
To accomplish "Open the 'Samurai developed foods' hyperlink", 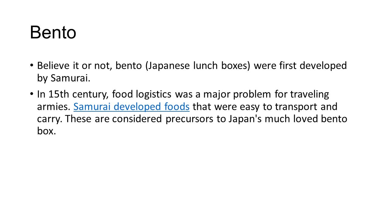I will [132, 107].
